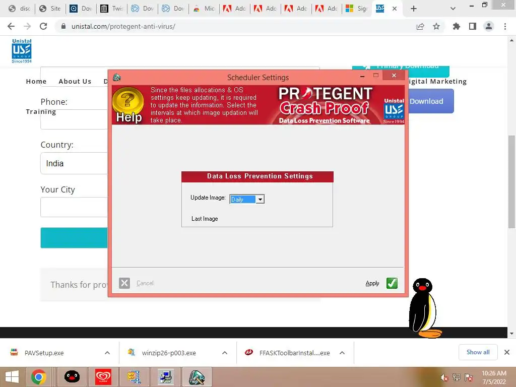Click the Cancel text label
This screenshot has height=387, width=516.
(x=145, y=283)
